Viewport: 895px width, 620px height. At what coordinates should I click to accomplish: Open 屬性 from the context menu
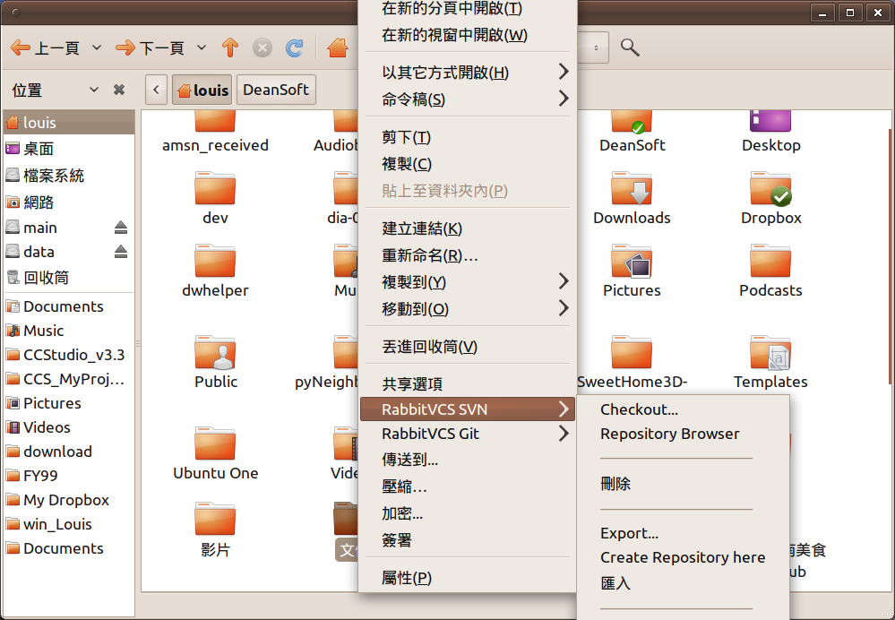(467, 578)
